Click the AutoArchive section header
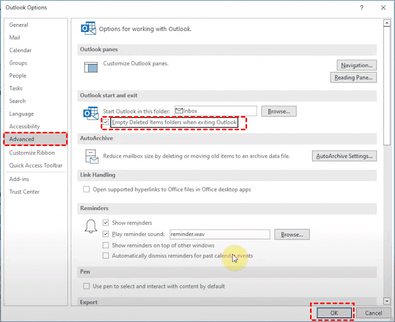Viewport: 395px width, 322px height. click(227, 138)
